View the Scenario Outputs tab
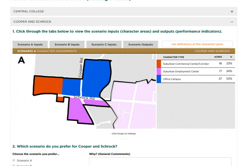Image resolution: width=248 pixels, height=166 pixels. [x=140, y=44]
